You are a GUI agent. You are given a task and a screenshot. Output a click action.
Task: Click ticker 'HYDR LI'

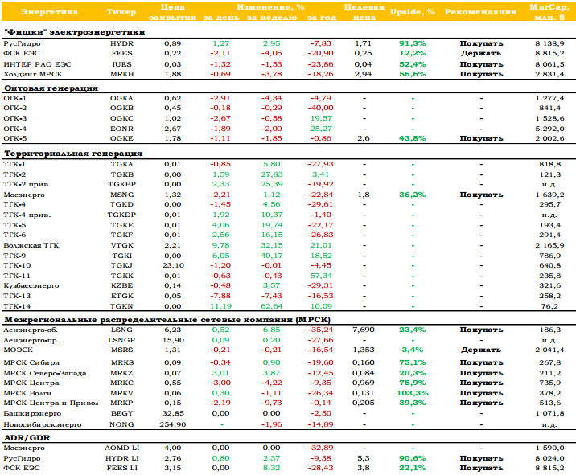pyautogui.click(x=121, y=458)
